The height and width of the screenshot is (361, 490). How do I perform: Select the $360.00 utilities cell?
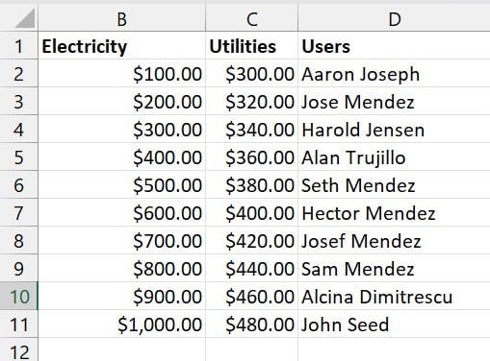pos(251,156)
